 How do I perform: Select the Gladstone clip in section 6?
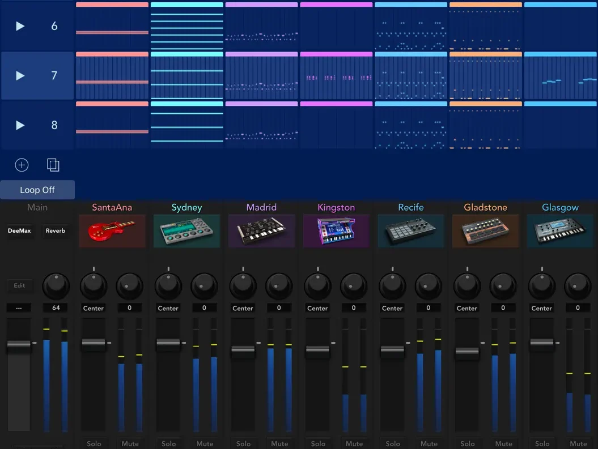(486, 26)
